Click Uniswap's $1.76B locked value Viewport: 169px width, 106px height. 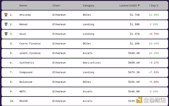pyautogui.click(x=135, y=15)
